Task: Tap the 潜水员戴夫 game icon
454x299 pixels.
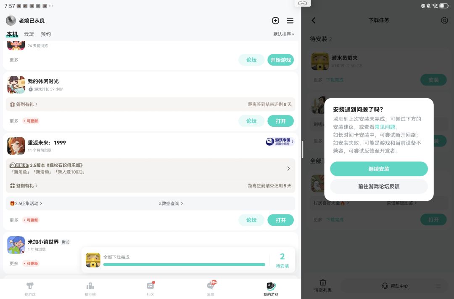Action: (320, 61)
